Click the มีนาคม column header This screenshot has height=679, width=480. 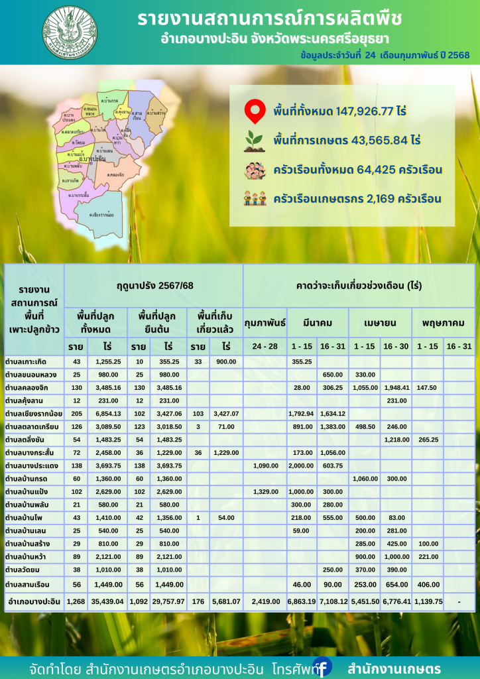(318, 323)
